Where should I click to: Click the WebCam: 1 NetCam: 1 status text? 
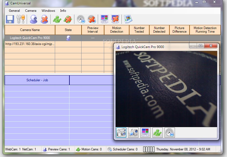coord(21,149)
